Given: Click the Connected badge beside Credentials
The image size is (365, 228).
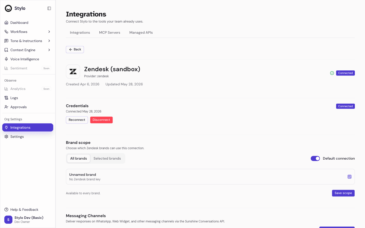Looking at the screenshot, I should point(345,106).
